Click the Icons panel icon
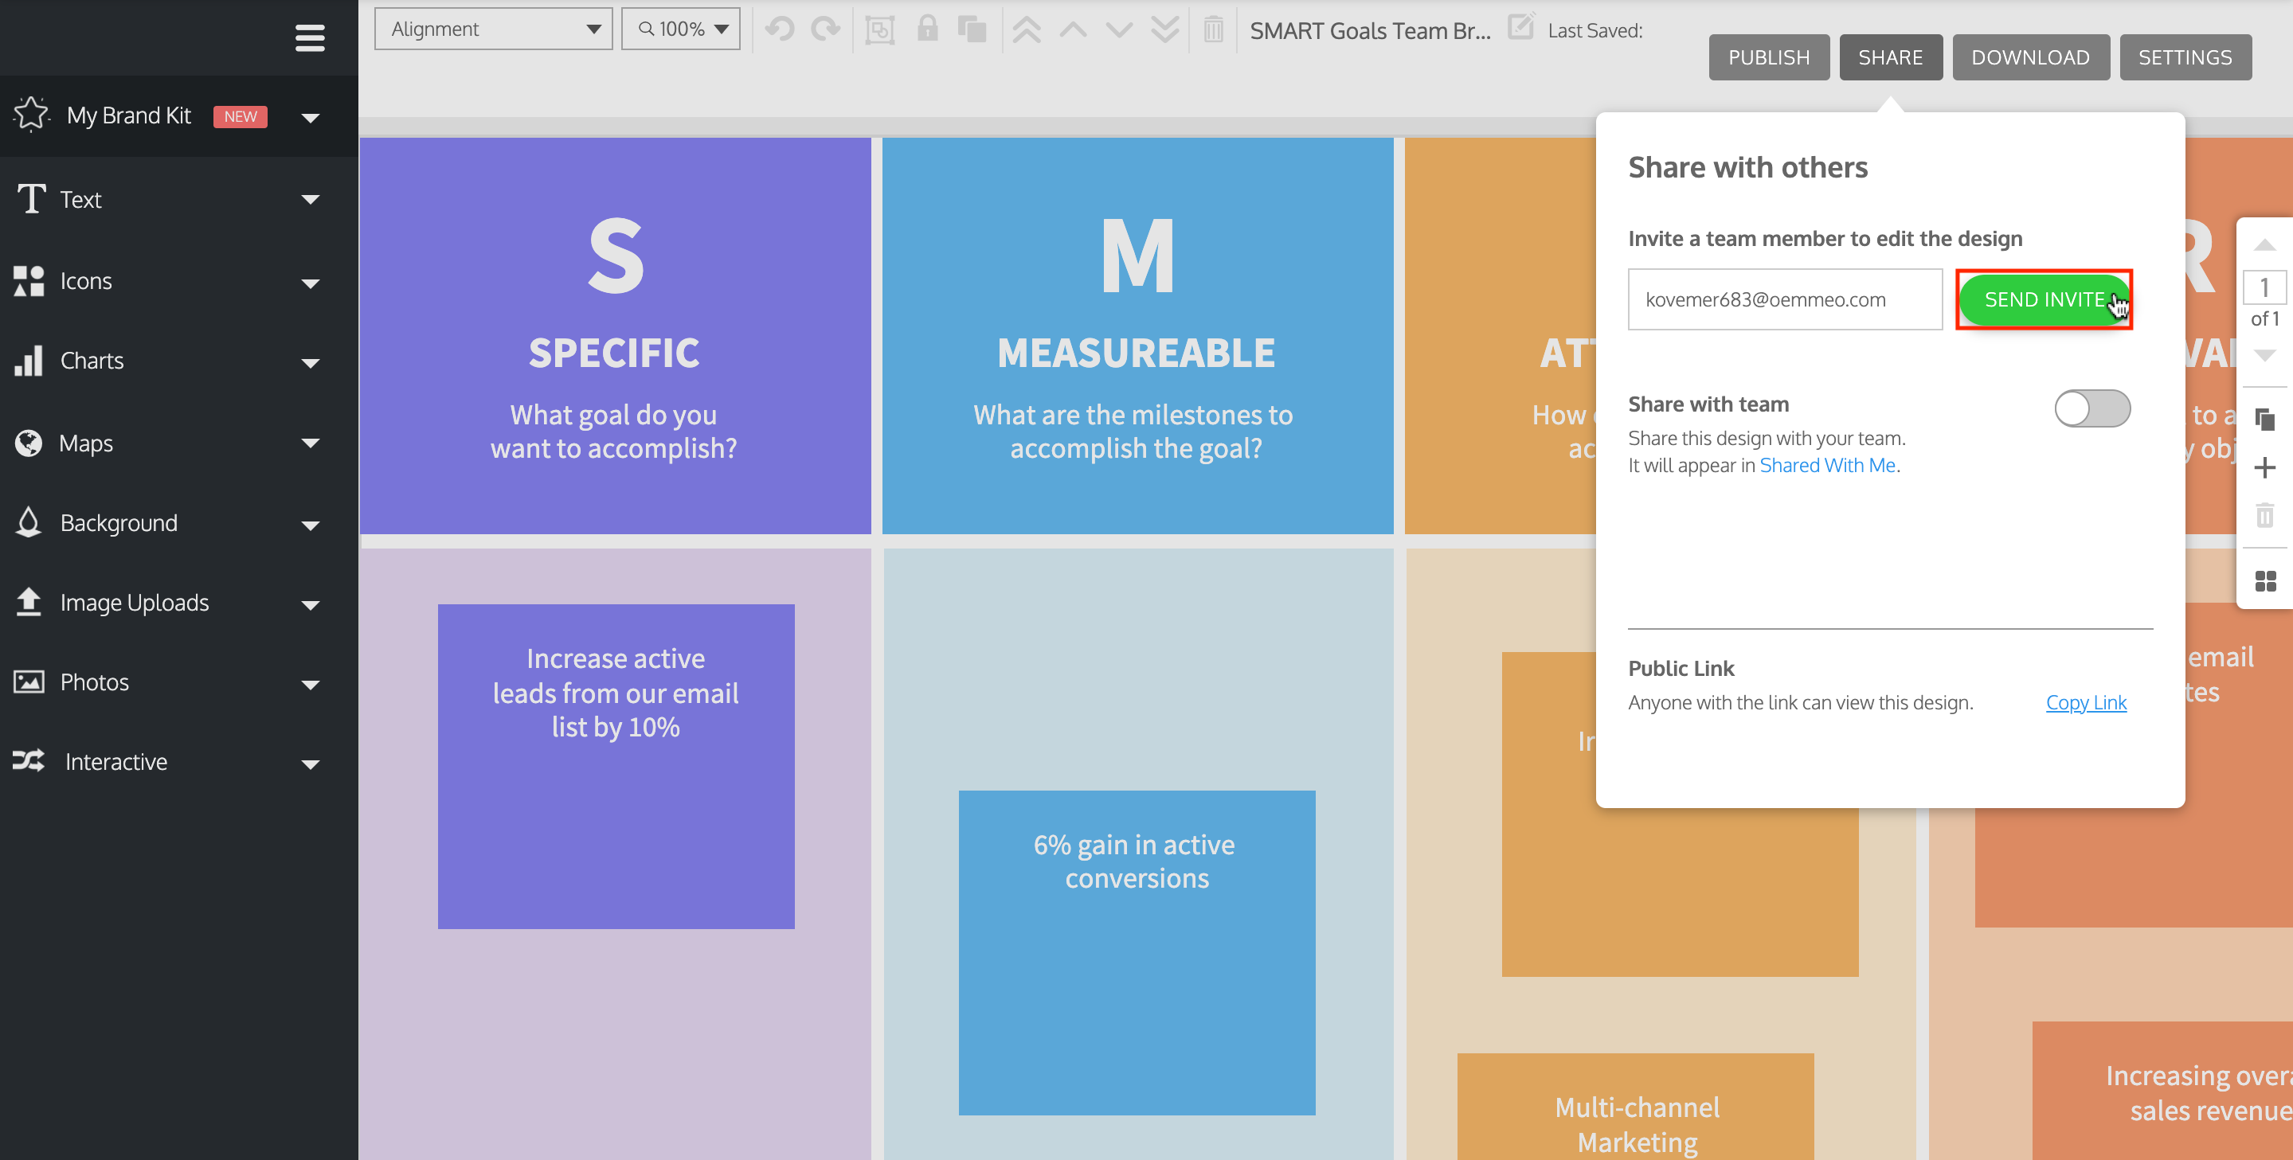 click(x=29, y=281)
